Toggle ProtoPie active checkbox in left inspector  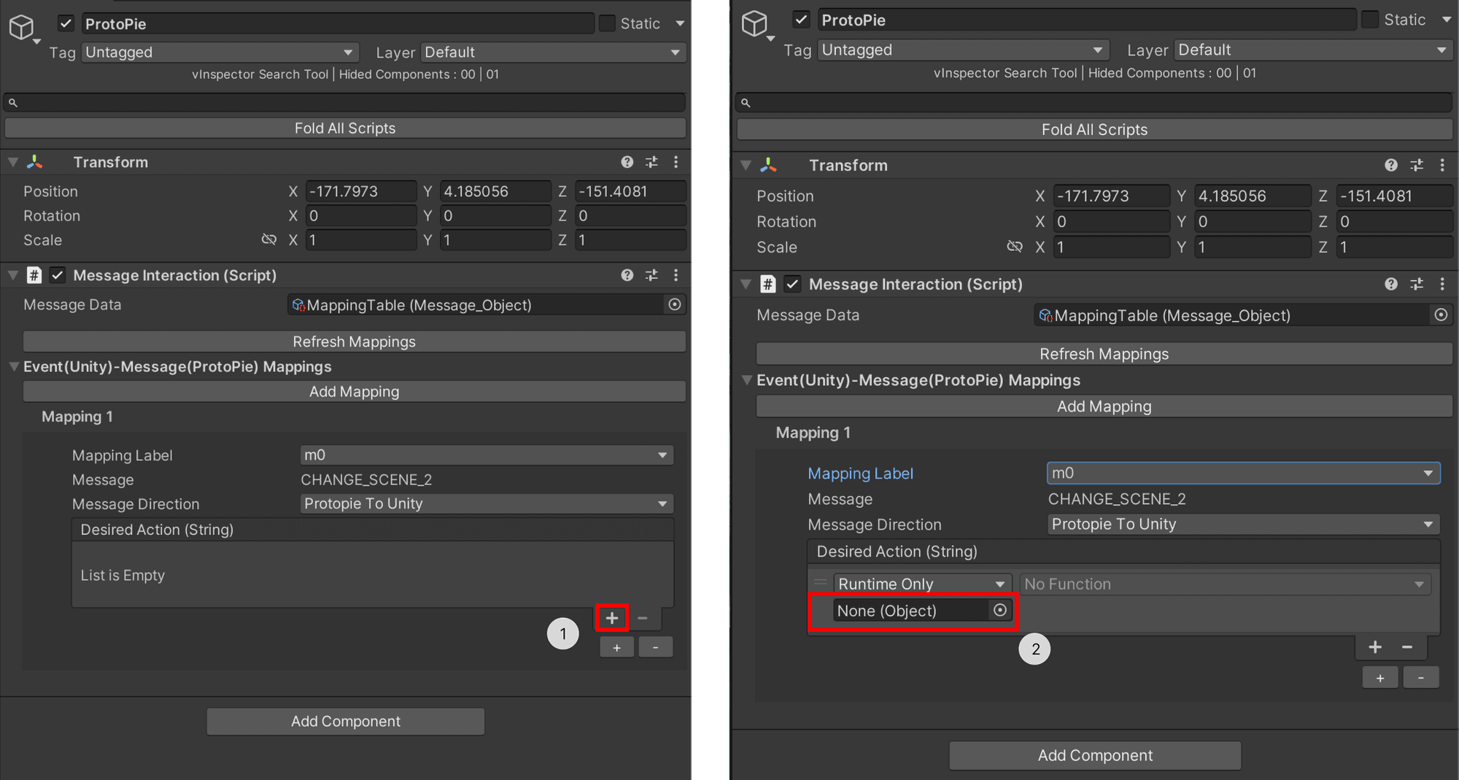coord(66,23)
